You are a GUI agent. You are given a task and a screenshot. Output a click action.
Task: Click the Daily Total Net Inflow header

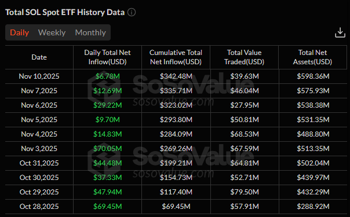pos(107,57)
